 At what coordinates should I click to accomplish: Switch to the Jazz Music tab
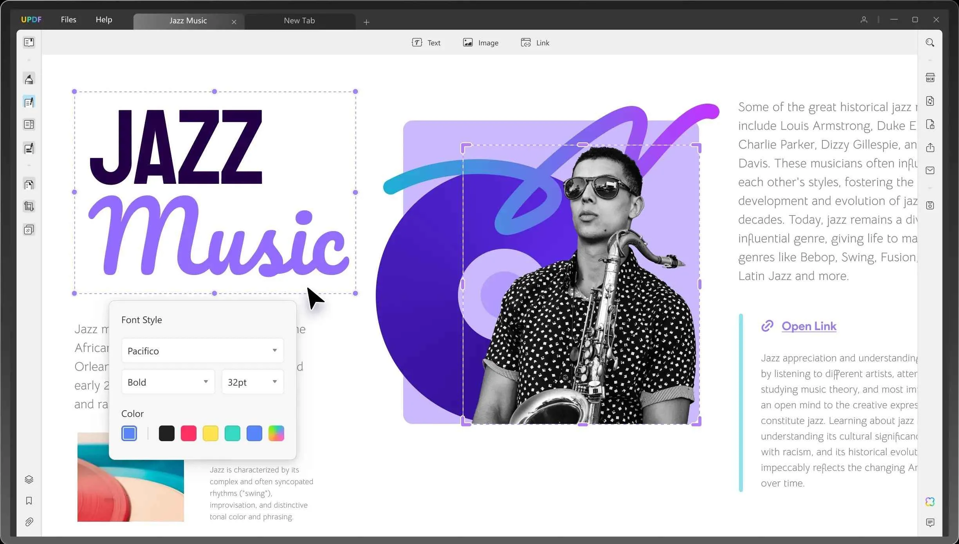(186, 20)
